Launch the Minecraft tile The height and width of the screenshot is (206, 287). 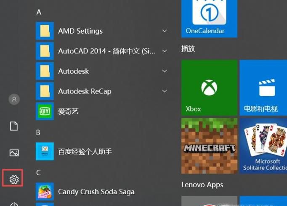point(209,146)
